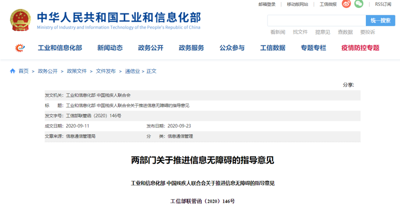This screenshot has height=212, width=400.
Task: Go to 政策文件 in breadcrumb
Action: [x=77, y=71]
